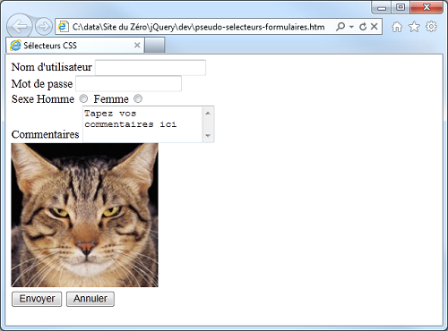Select the Homme radio button

83,98
